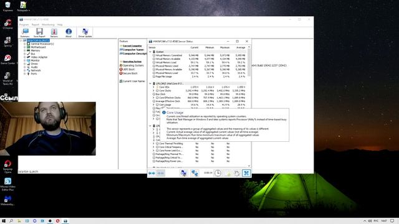Collapse the System sensor group
This screenshot has height=224, width=399.
point(150,52)
